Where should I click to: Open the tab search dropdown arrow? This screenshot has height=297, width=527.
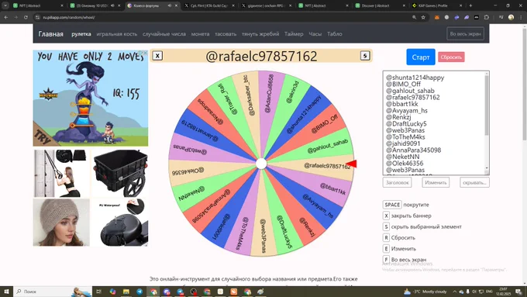click(x=5, y=5)
